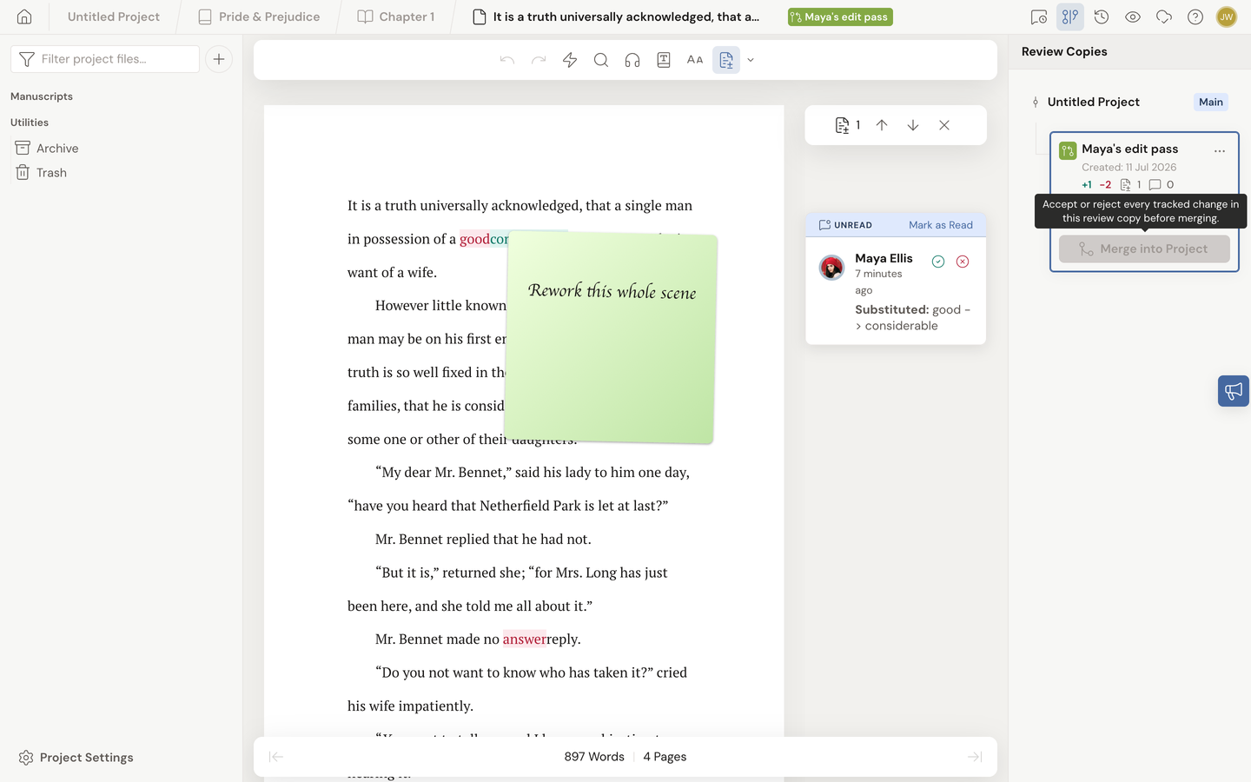Viewport: 1251px width, 782px height.
Task: Select Untitled Project in Review Copies
Action: 1093,102
